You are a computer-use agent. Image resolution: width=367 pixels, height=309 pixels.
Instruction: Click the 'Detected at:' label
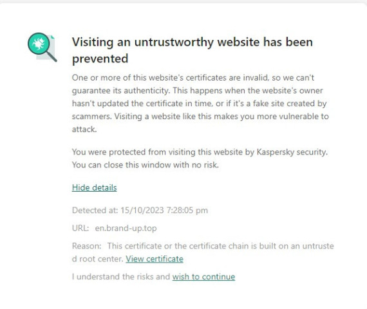[x=95, y=211]
